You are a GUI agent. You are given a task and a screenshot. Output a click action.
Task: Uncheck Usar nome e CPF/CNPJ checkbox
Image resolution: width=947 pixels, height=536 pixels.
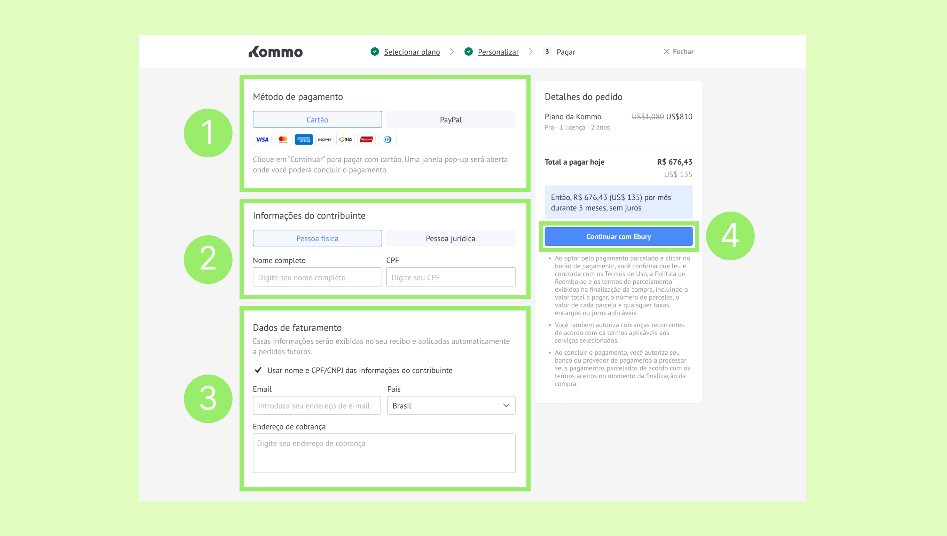258,370
